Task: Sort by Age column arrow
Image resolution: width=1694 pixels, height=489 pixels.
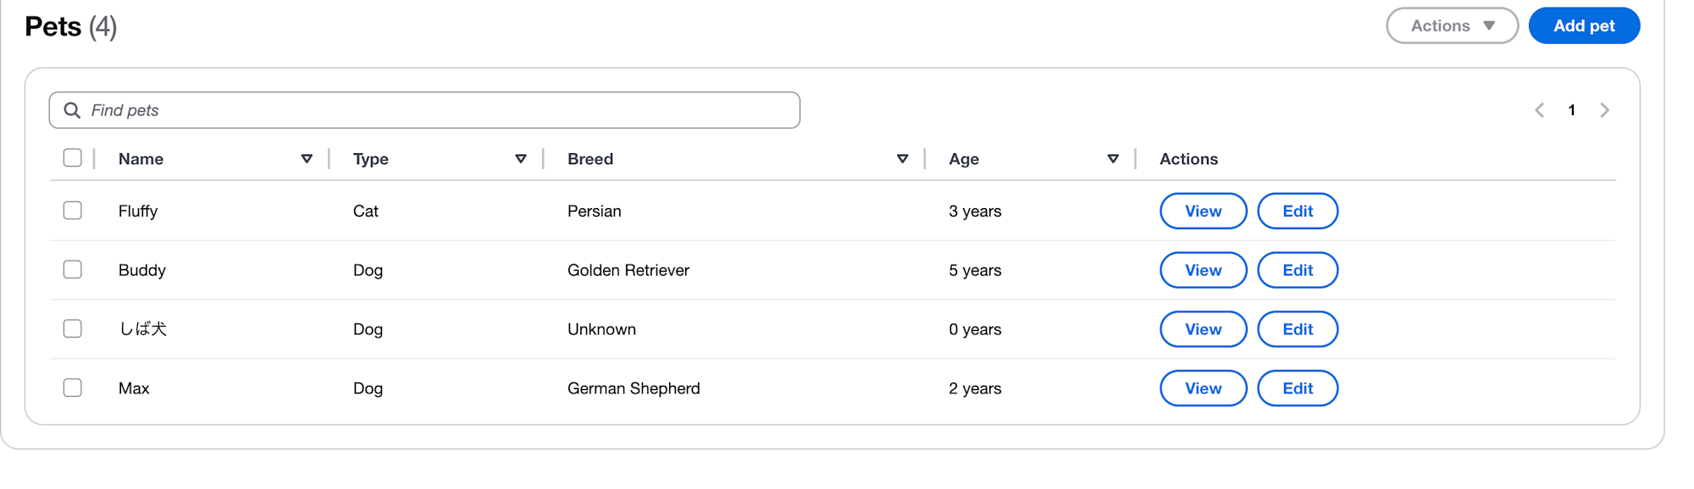Action: pos(1113,159)
